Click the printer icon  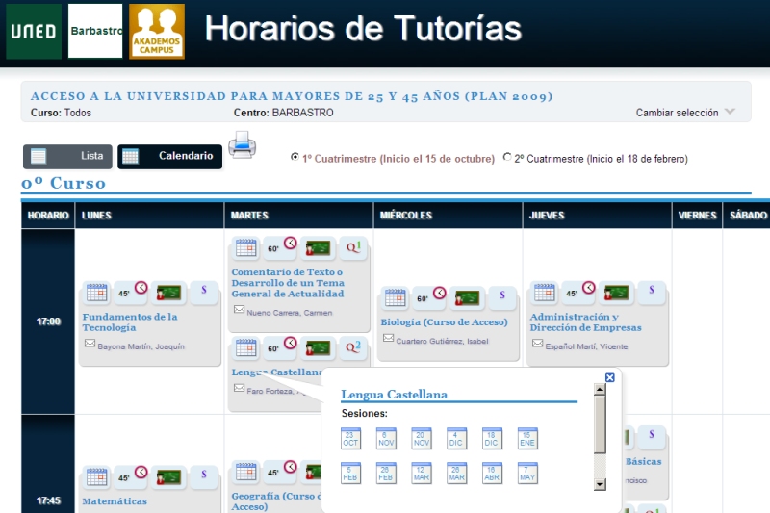point(242,145)
